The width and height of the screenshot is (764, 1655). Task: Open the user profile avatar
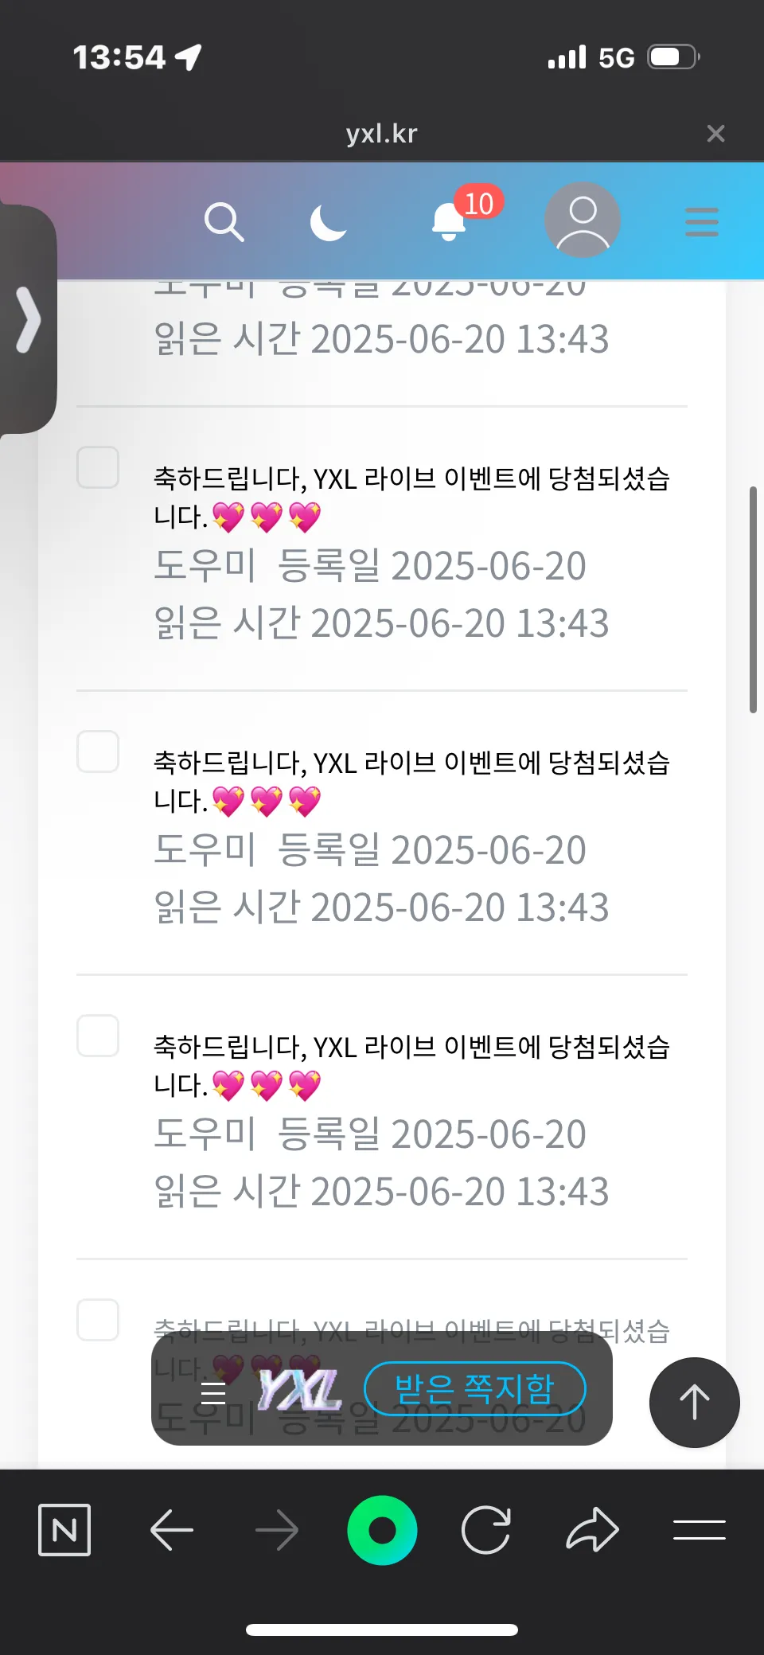(x=583, y=220)
